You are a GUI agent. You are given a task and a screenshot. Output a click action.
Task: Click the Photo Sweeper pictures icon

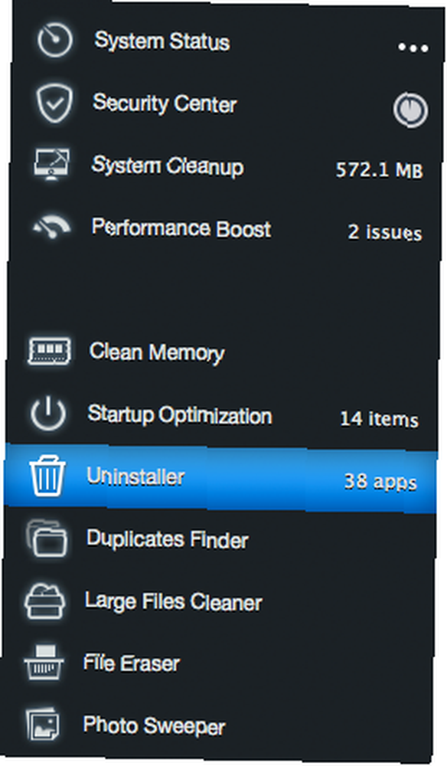43,724
